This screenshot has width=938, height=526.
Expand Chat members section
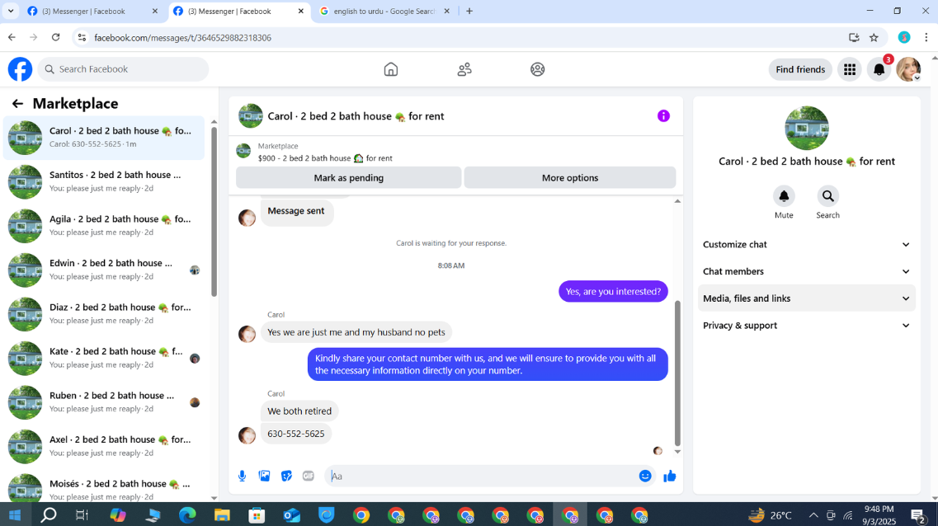coord(806,271)
